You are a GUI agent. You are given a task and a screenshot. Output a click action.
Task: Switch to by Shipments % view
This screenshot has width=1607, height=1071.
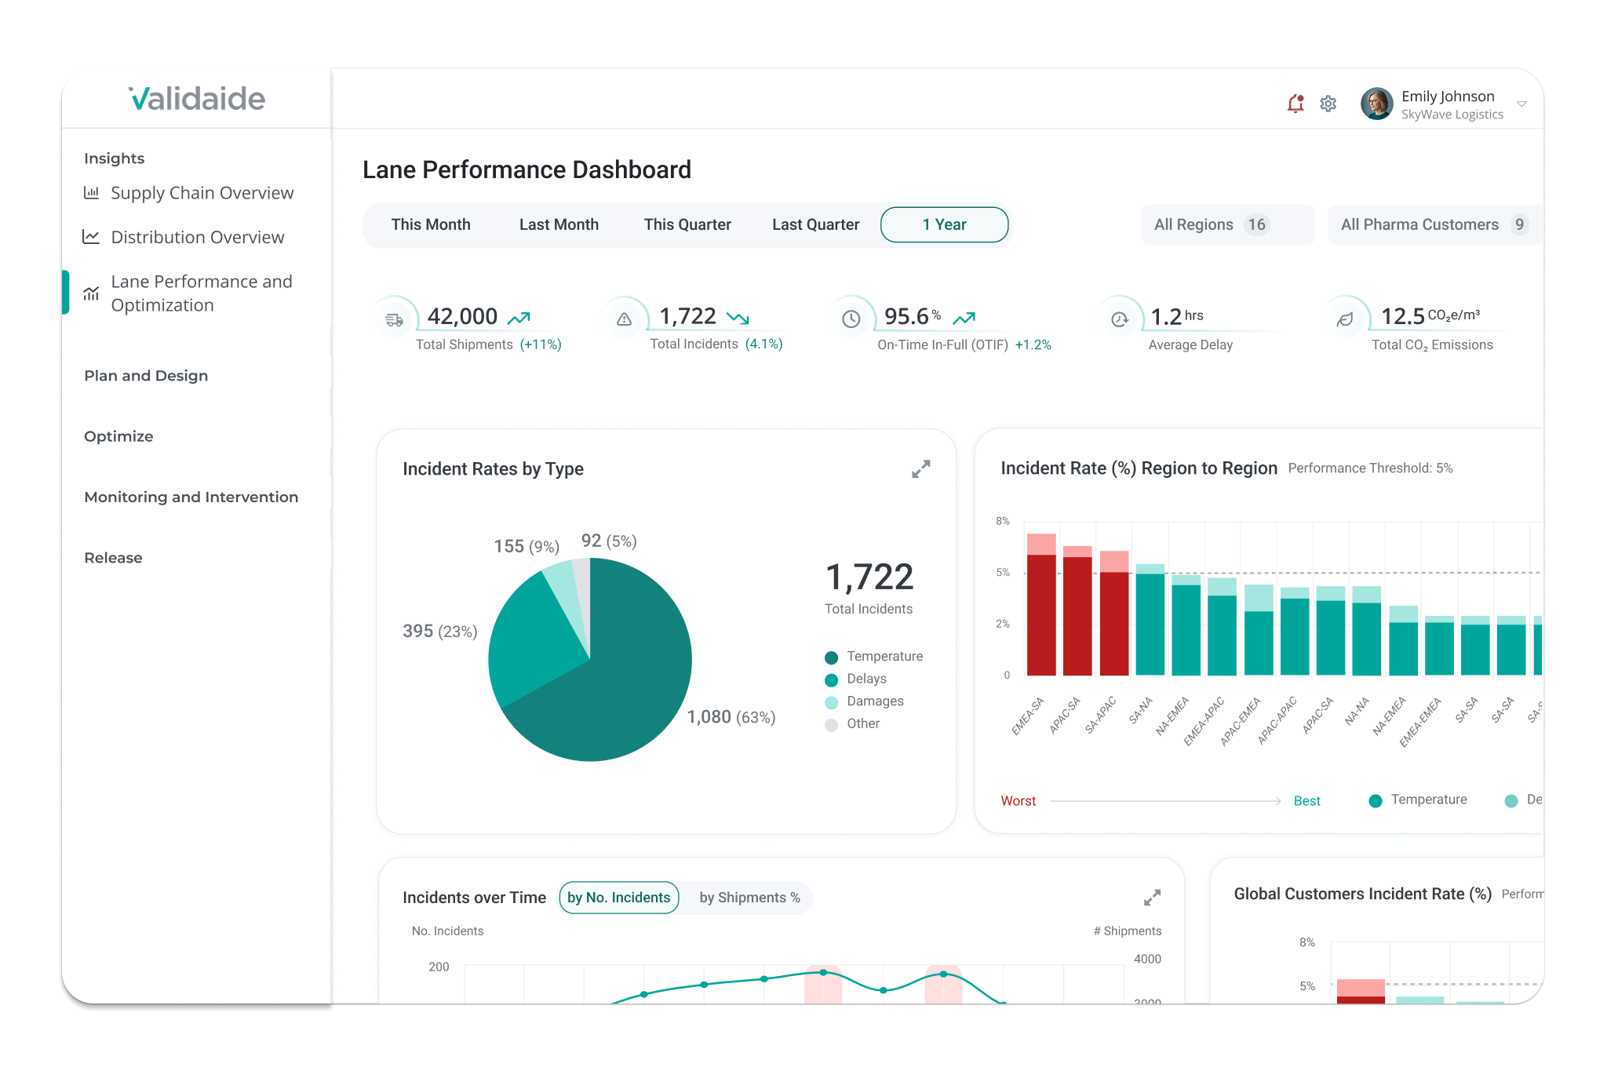click(749, 898)
